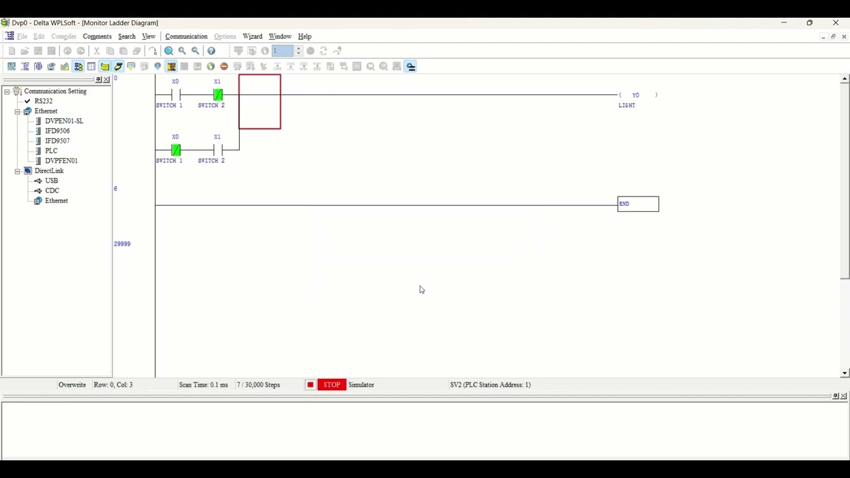Viewport: 850px width, 478px height.
Task: Click the red STOP circle toolbar icon
Action: (x=224, y=66)
